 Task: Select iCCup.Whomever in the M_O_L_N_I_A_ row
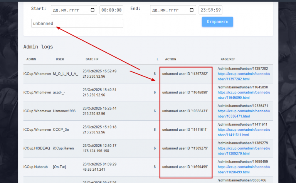coord(37,74)
